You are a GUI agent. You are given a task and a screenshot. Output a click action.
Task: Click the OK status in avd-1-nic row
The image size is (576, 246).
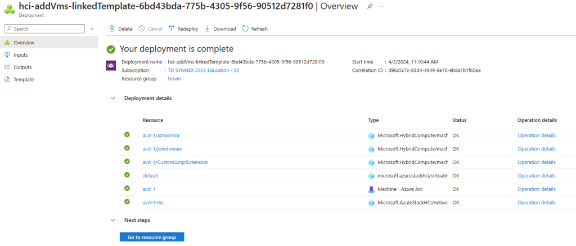pos(456,202)
